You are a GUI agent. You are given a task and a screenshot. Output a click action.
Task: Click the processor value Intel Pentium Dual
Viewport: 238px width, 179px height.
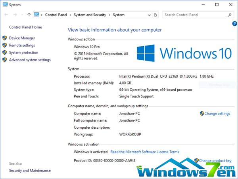(166, 76)
